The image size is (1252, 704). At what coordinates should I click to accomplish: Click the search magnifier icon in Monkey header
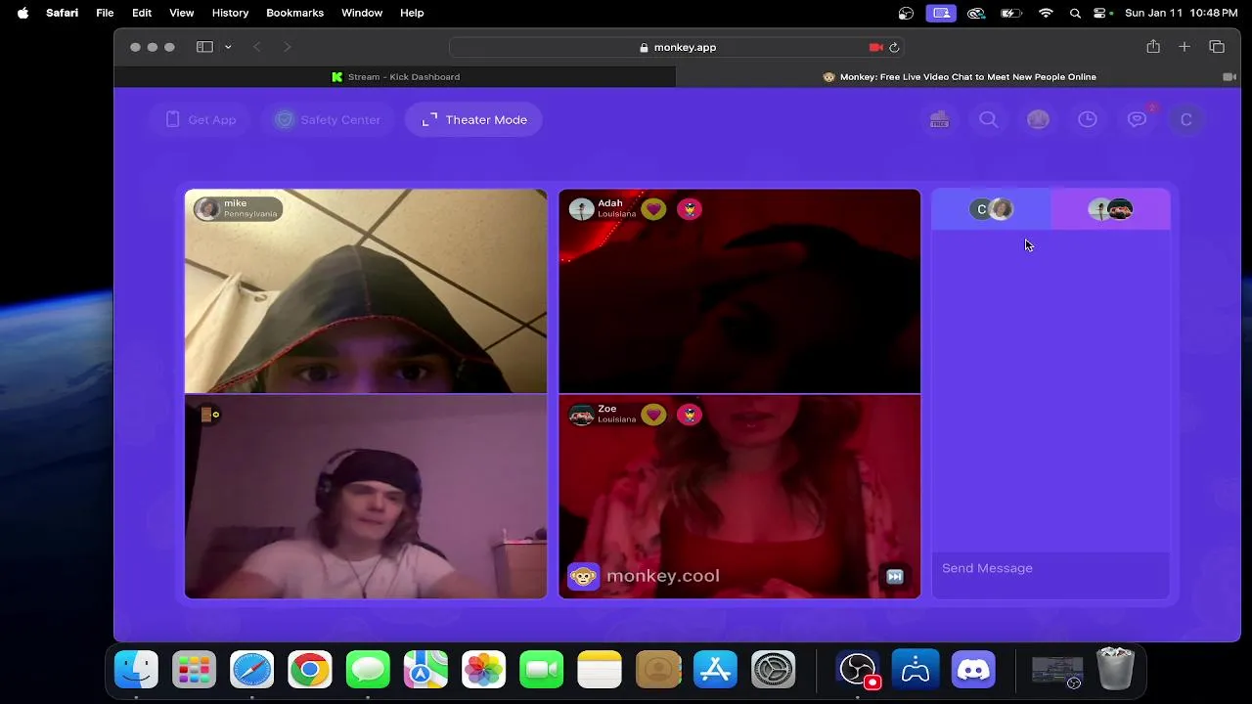click(989, 119)
